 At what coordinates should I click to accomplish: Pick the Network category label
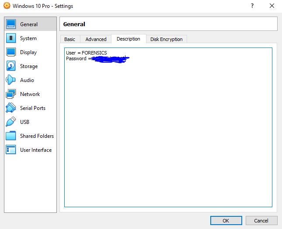30,94
